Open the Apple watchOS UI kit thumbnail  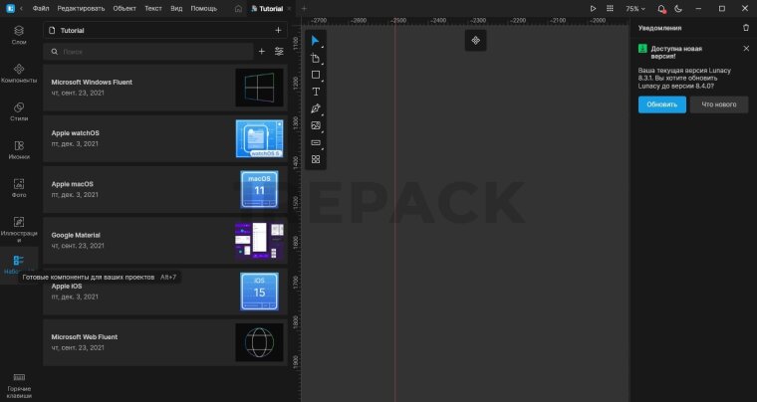(261, 138)
